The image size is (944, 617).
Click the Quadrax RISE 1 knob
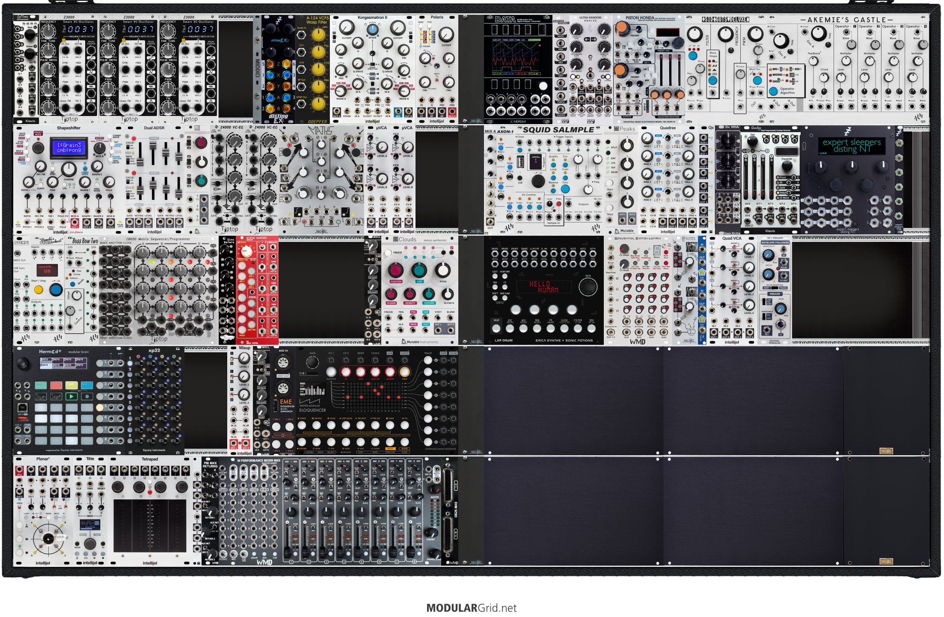[x=647, y=138]
